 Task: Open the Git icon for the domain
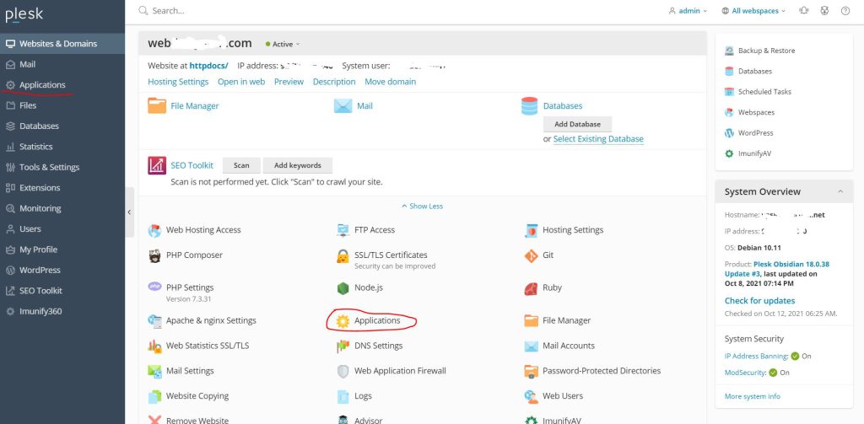click(x=531, y=255)
